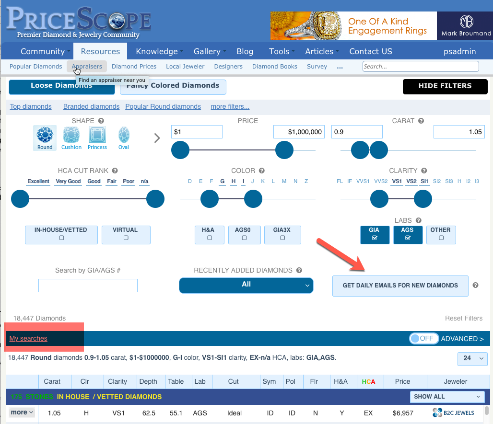
Task: Open Local Jeweler submenu item
Action: click(185, 67)
